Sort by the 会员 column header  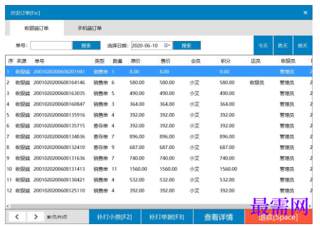pos(203,61)
